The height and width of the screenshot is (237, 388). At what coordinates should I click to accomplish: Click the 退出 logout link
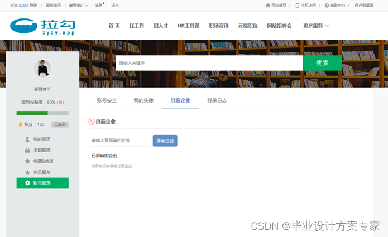coord(115,6)
